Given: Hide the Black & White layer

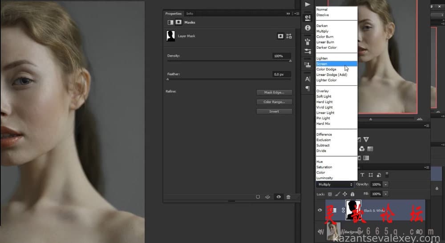Looking at the screenshot, I should [320, 210].
